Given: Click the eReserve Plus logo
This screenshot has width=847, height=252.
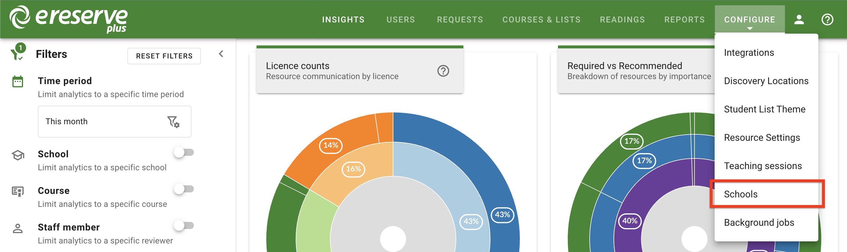Looking at the screenshot, I should pyautogui.click(x=68, y=19).
